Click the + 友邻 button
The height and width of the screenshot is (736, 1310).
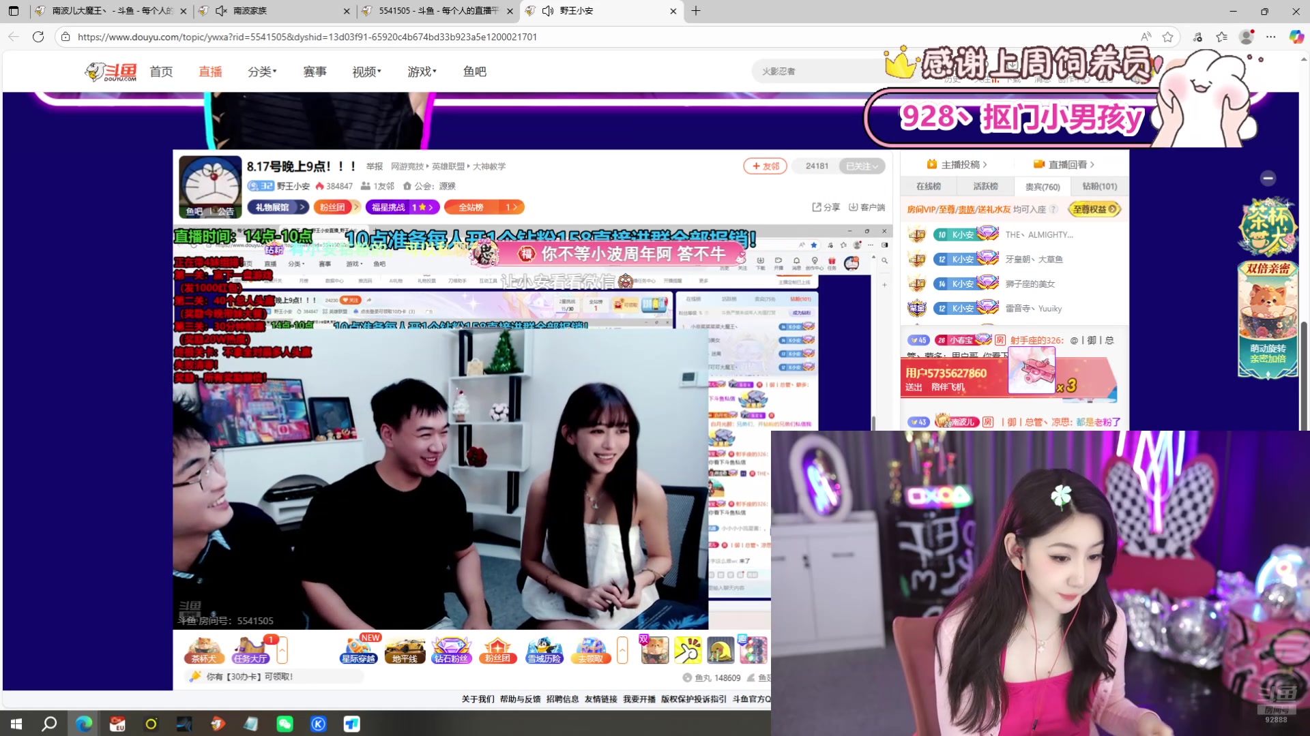point(766,166)
